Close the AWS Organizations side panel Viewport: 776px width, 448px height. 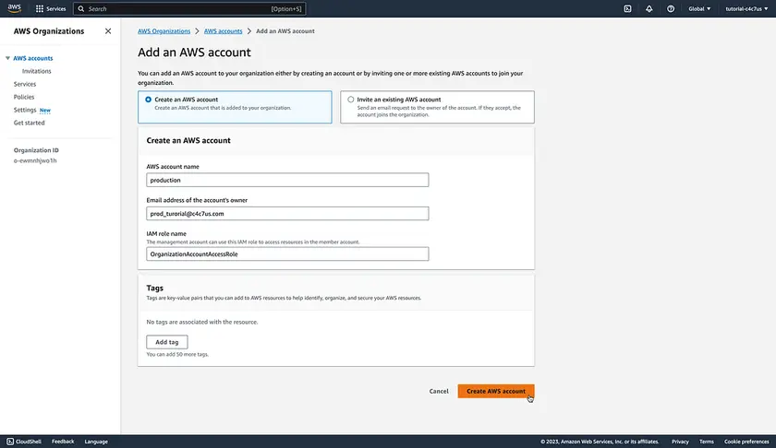(108, 31)
